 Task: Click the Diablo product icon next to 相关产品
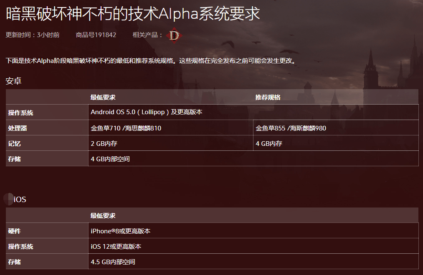174,36
